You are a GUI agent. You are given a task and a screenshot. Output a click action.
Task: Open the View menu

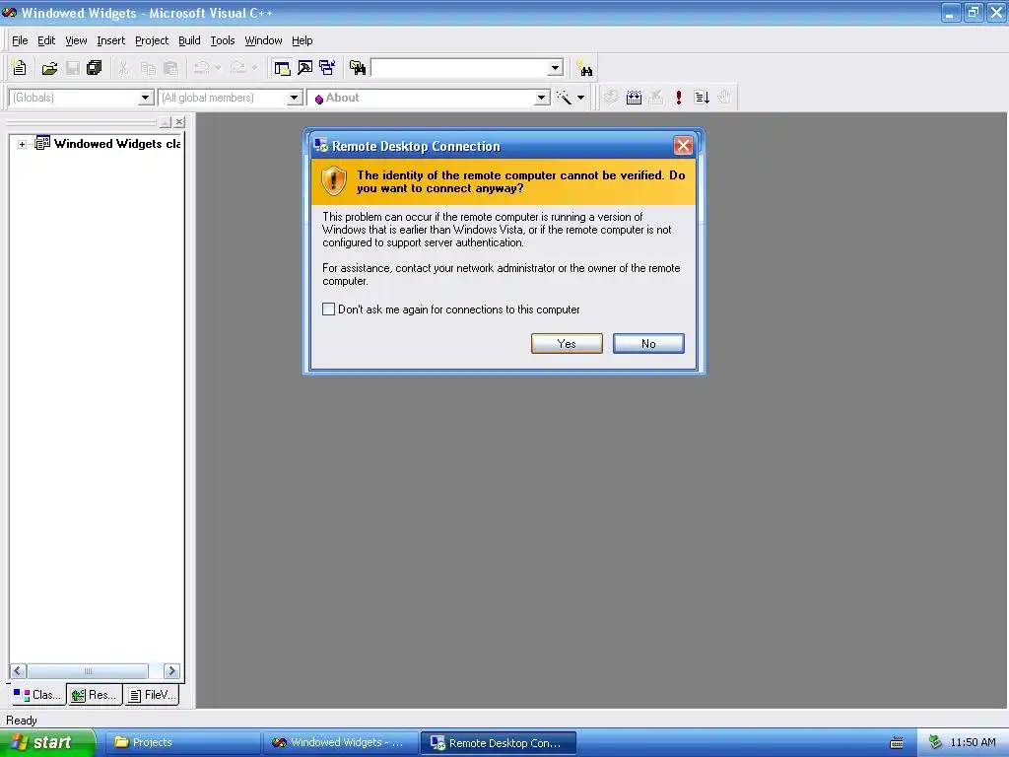[x=76, y=40]
